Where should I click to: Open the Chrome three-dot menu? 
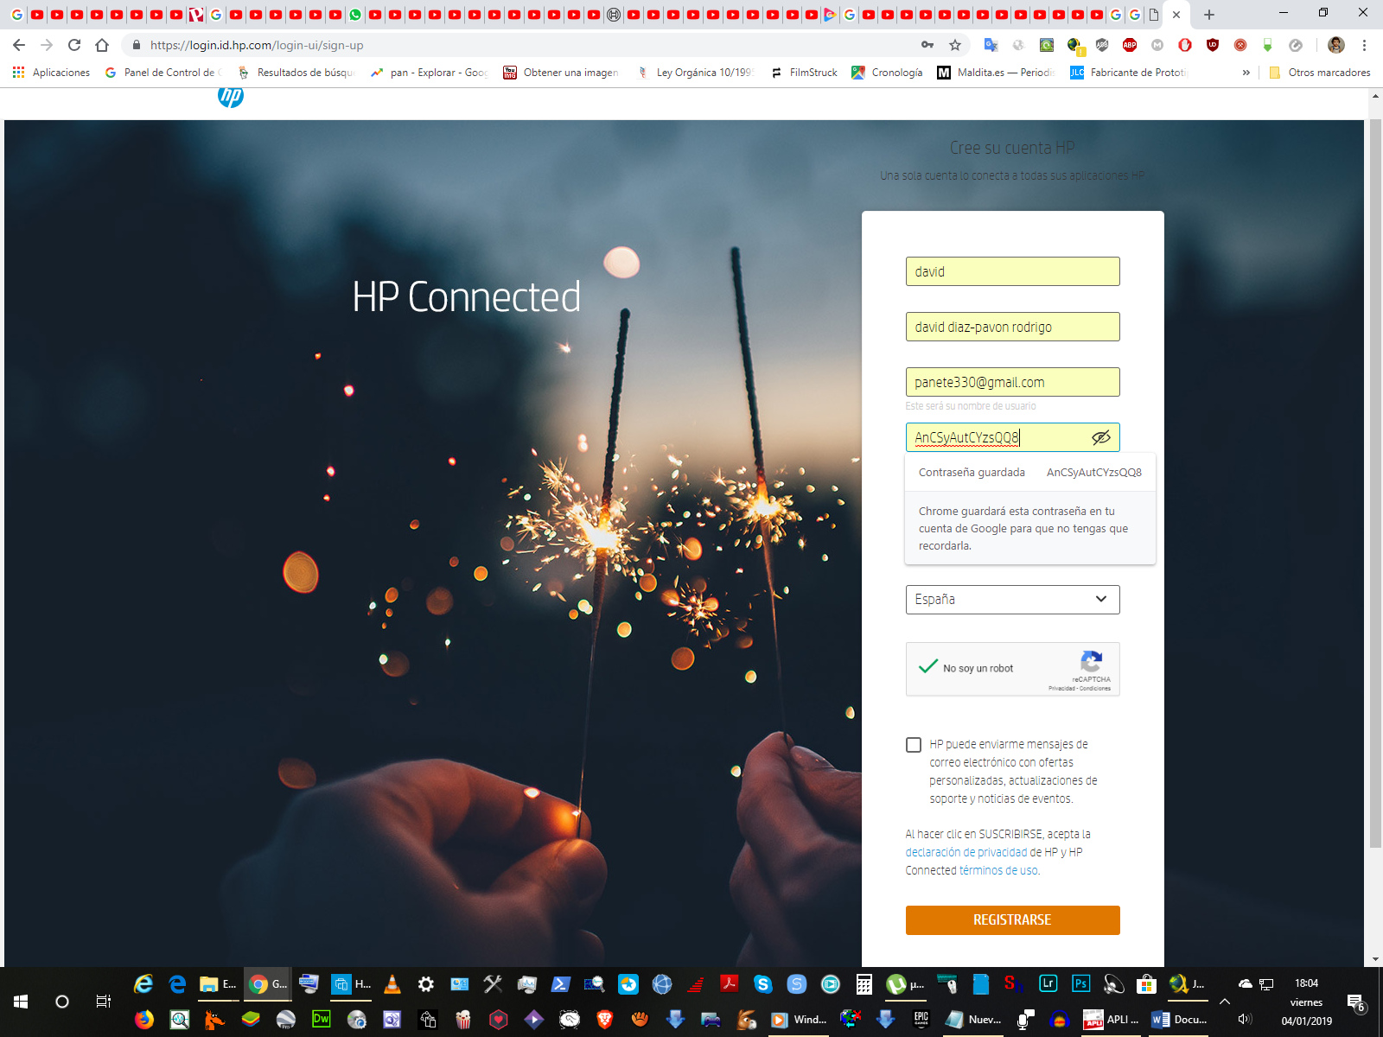pos(1364,45)
